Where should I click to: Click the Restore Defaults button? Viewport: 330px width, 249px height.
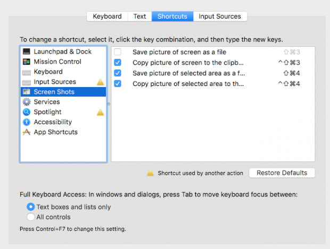pyautogui.click(x=282, y=173)
